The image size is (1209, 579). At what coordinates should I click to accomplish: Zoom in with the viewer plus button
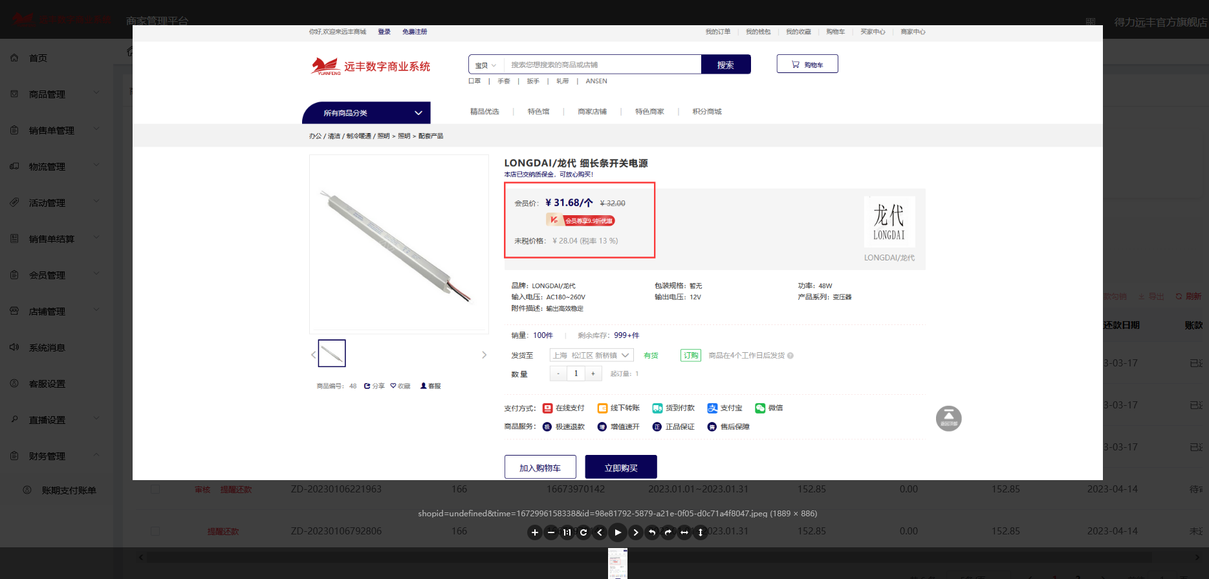click(x=534, y=532)
